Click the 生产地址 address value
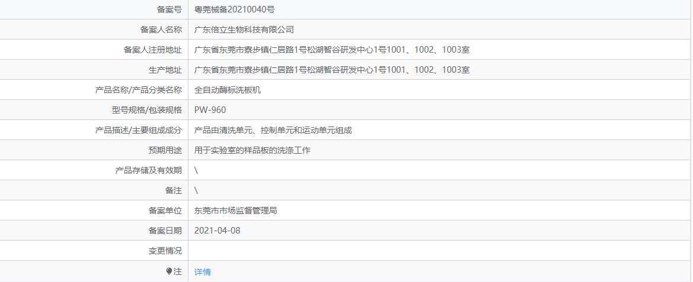 [332, 70]
